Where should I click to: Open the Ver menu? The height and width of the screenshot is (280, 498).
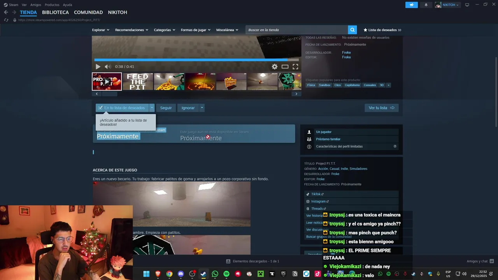pyautogui.click(x=24, y=5)
